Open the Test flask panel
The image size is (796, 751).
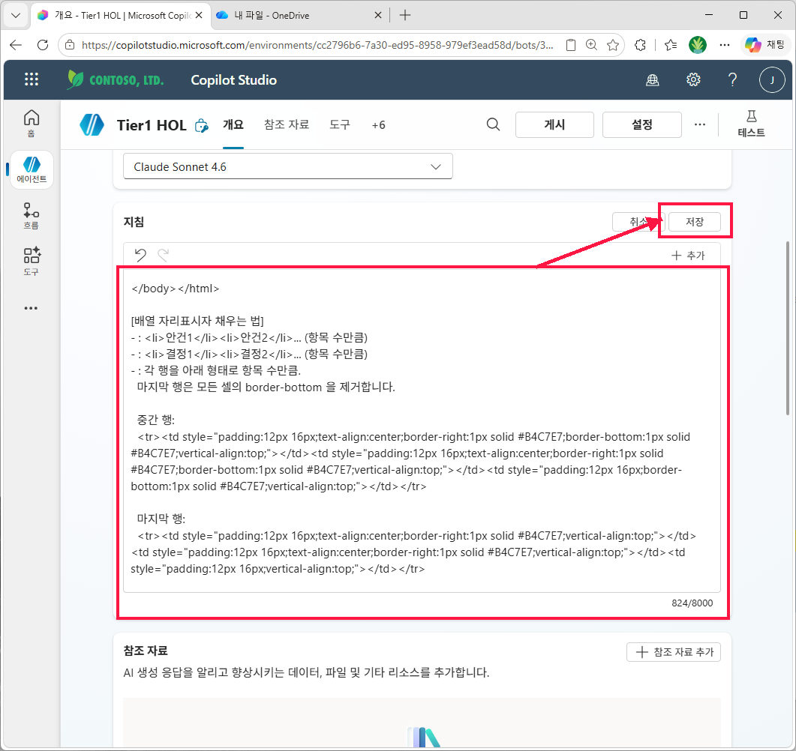point(751,124)
